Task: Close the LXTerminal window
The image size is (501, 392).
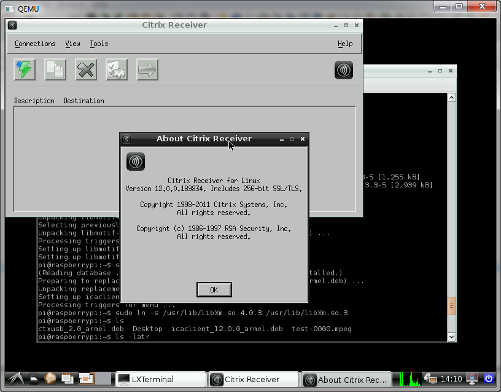Action: click(451, 71)
